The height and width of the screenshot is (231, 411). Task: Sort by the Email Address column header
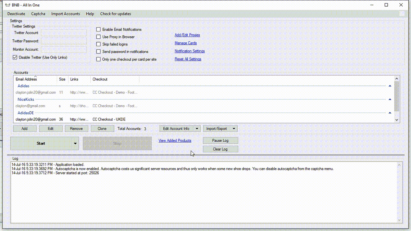(35, 79)
